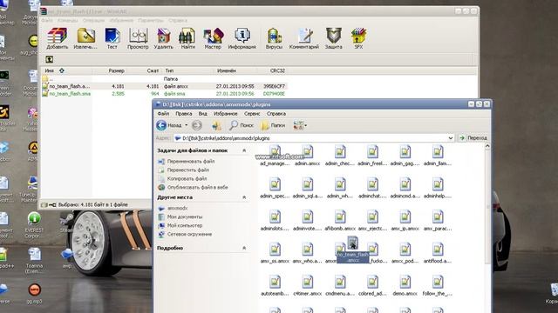Select no_team_flash.sma row in WinRAR

[x=164, y=94]
